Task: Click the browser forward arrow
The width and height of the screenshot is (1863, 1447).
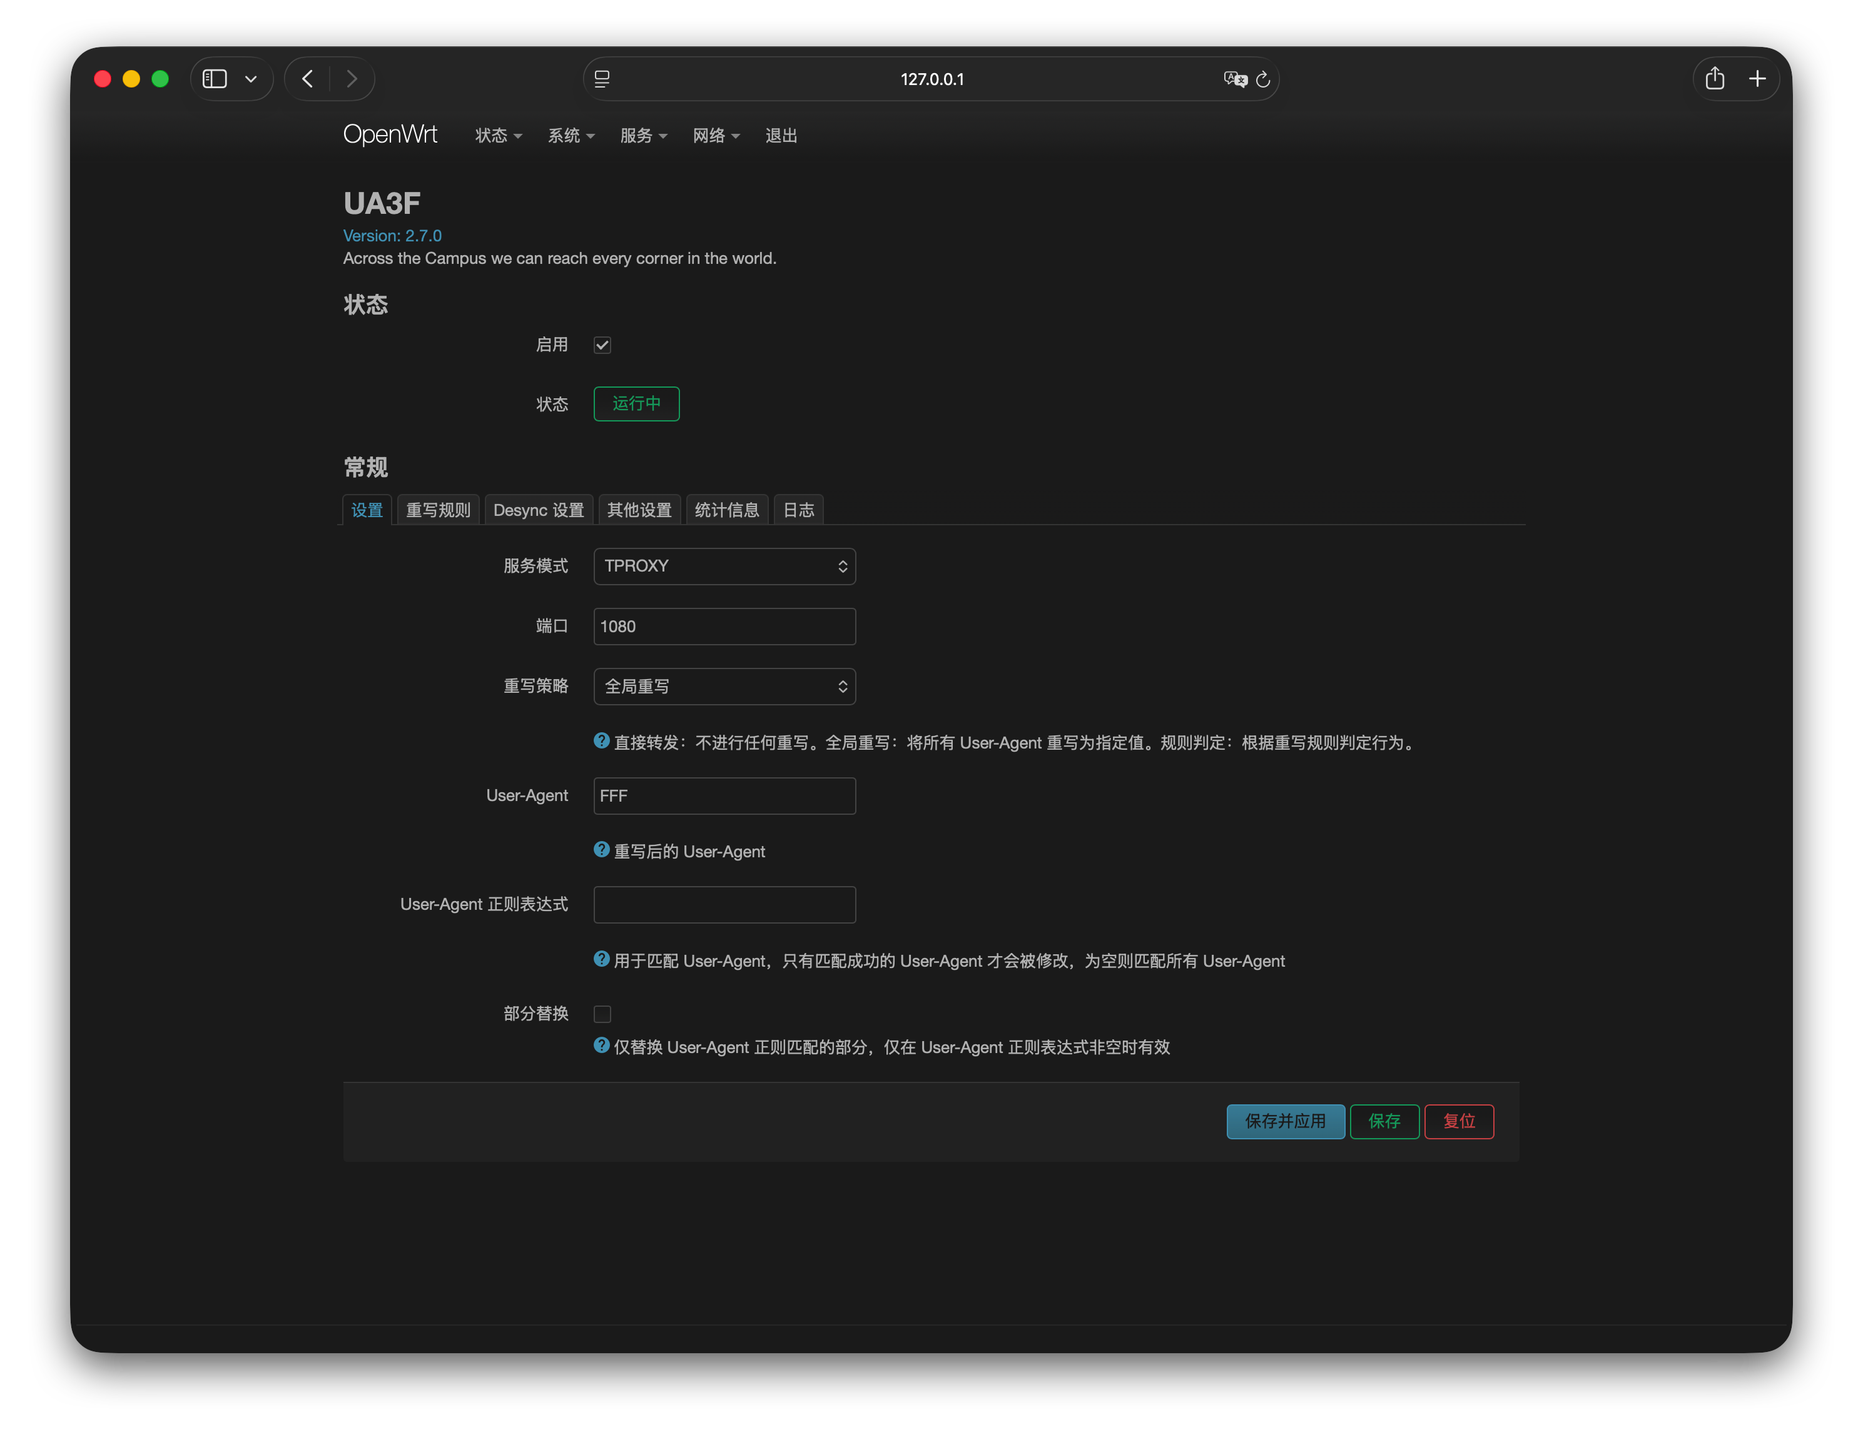Action: (352, 78)
